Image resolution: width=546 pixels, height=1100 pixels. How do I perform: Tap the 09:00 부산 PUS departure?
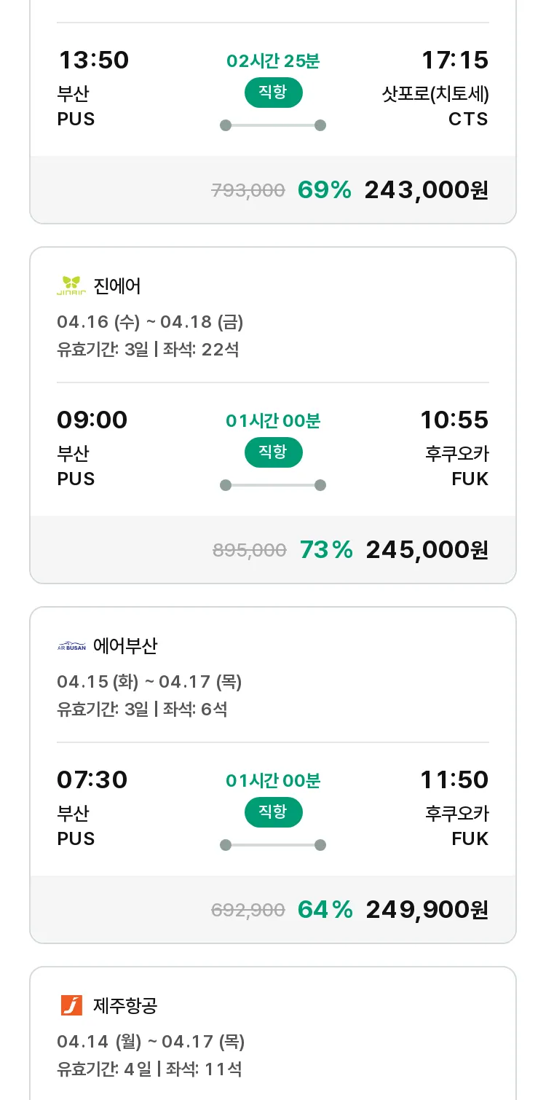[92, 448]
